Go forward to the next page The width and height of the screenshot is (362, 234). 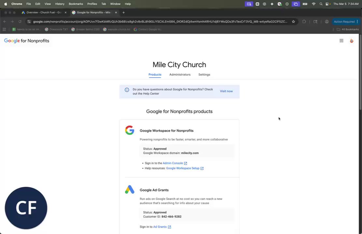tap(12, 22)
